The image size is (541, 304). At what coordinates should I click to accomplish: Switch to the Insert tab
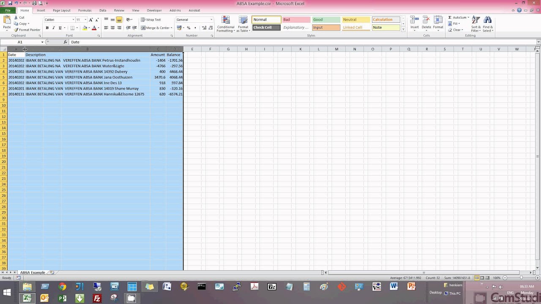pos(41,11)
